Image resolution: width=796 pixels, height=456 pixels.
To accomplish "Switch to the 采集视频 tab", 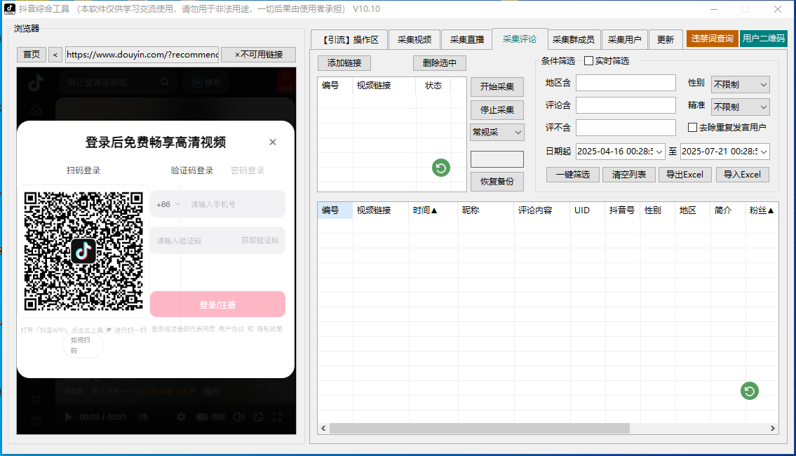I will pyautogui.click(x=414, y=39).
